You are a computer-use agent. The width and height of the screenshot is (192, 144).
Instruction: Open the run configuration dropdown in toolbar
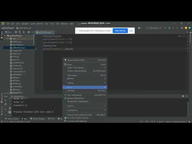click(x=154, y=28)
